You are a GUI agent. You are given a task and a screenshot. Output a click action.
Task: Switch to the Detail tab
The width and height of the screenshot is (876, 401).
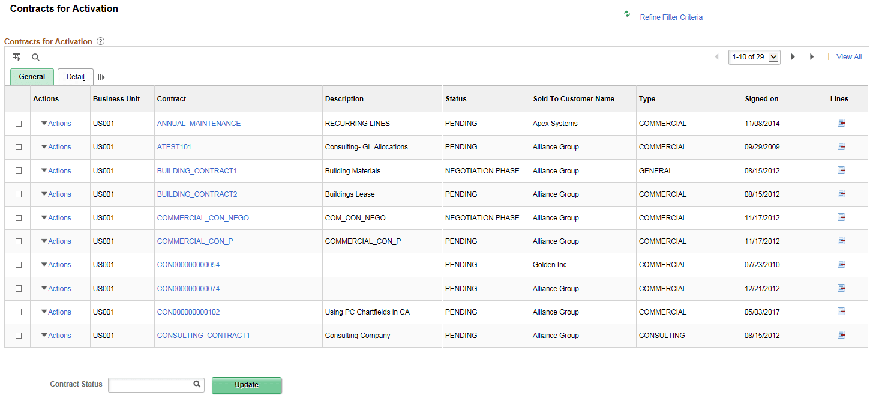[75, 77]
